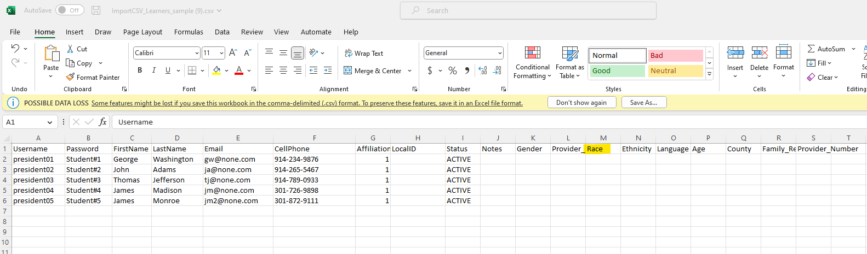The image size is (867, 254).
Task: Open the General number format dropdown
Action: (x=500, y=53)
